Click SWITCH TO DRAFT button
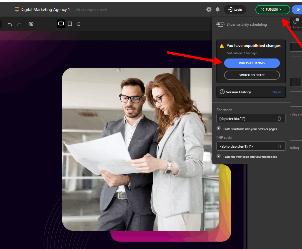 (x=252, y=75)
